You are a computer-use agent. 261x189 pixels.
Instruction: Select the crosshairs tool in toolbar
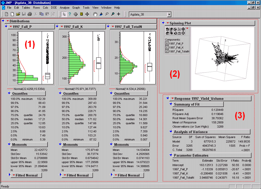point(119,14)
